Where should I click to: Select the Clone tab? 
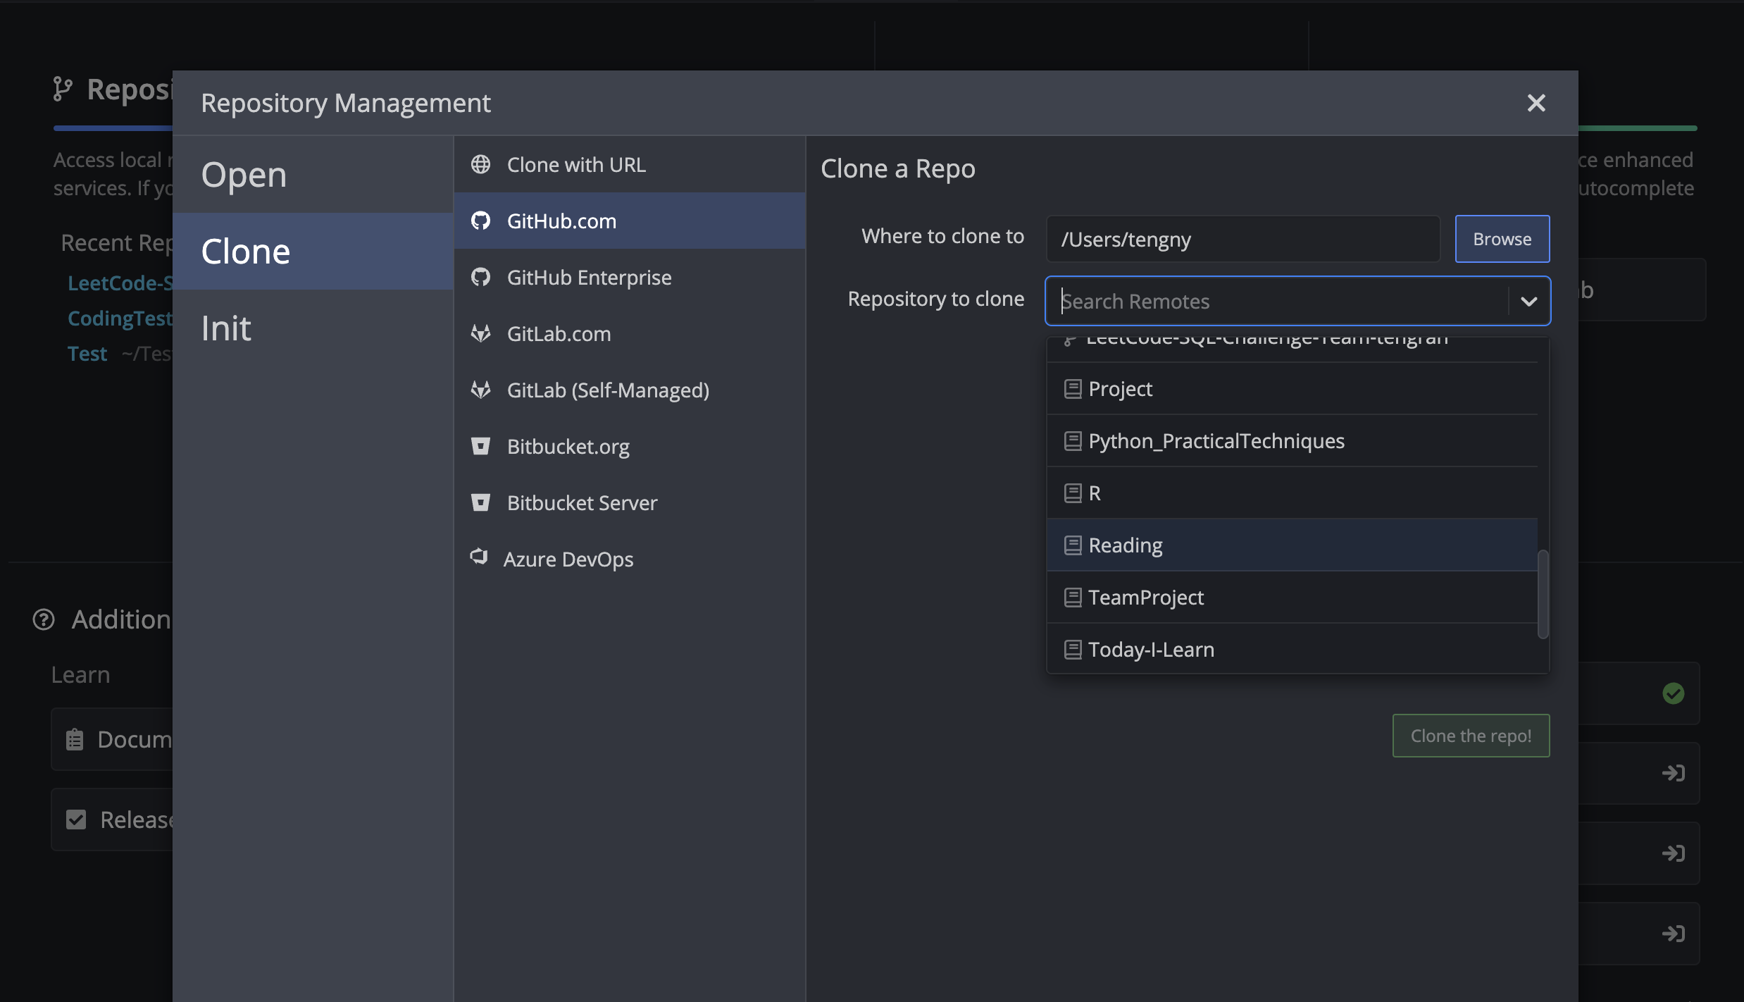pos(313,251)
